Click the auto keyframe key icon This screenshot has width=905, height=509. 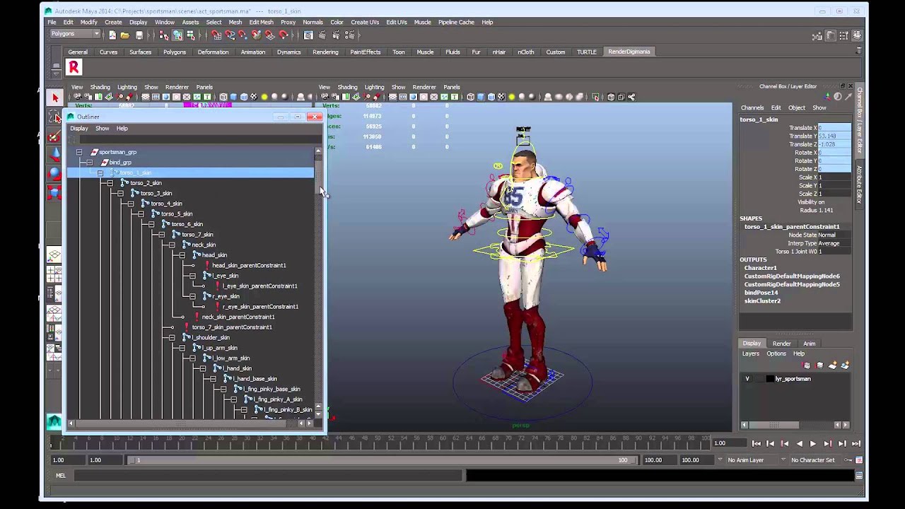pos(848,460)
